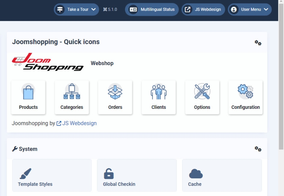
Task: Open the Categories hierarchy icon
Action: point(72,92)
